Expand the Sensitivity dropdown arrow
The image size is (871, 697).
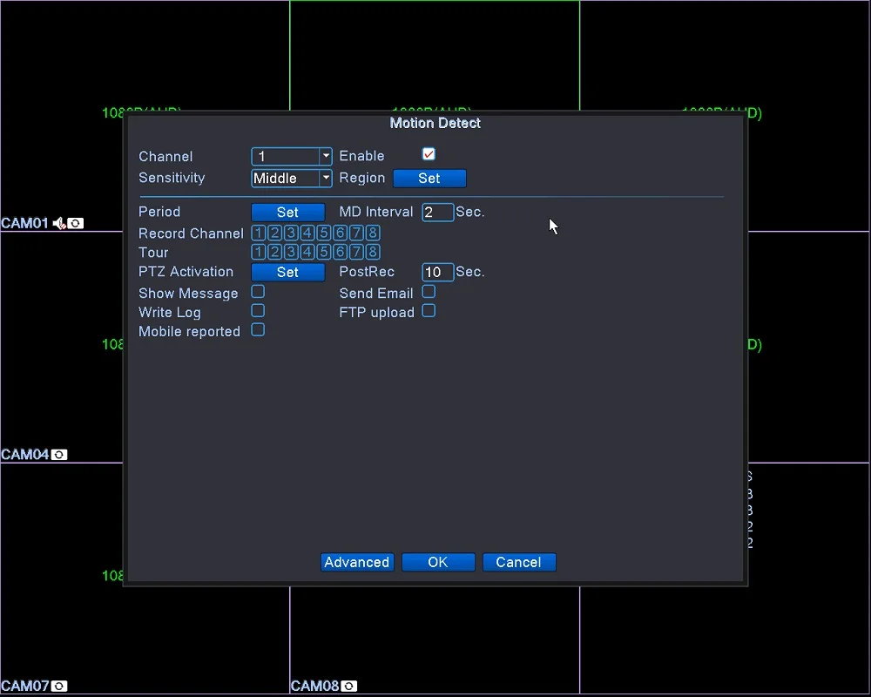tap(326, 178)
